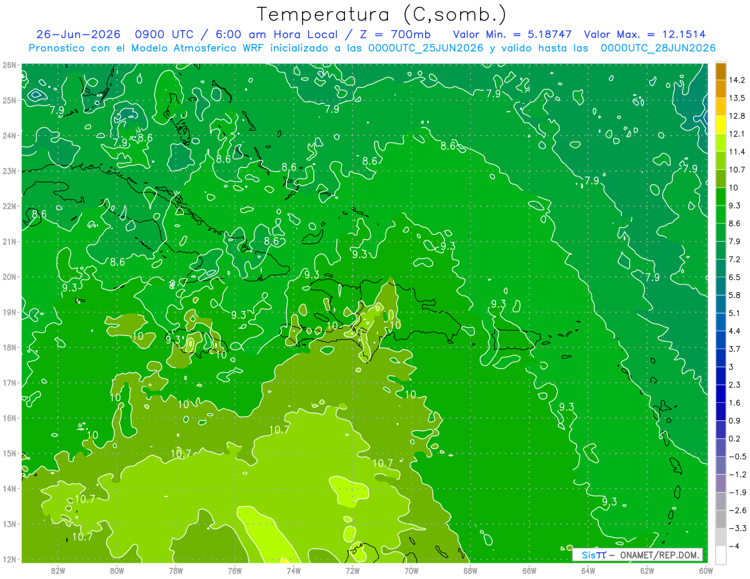Viewport: 750px width, 579px height.
Task: Click the SisTT ONAMET/REP.DOM. logo box
Action: point(637,555)
